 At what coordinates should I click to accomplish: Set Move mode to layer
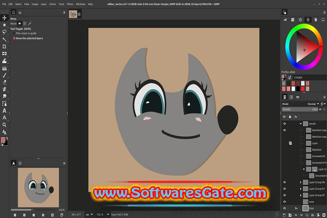(20, 24)
